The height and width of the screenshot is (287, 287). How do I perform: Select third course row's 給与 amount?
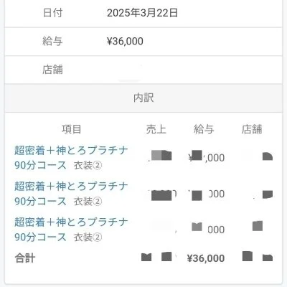click(x=207, y=228)
